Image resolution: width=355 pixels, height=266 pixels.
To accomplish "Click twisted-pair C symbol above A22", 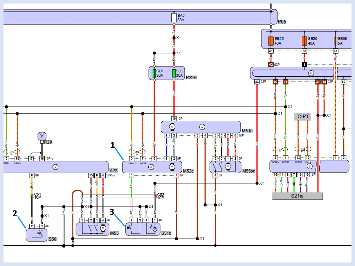I will pyautogui.click(x=12, y=152).
